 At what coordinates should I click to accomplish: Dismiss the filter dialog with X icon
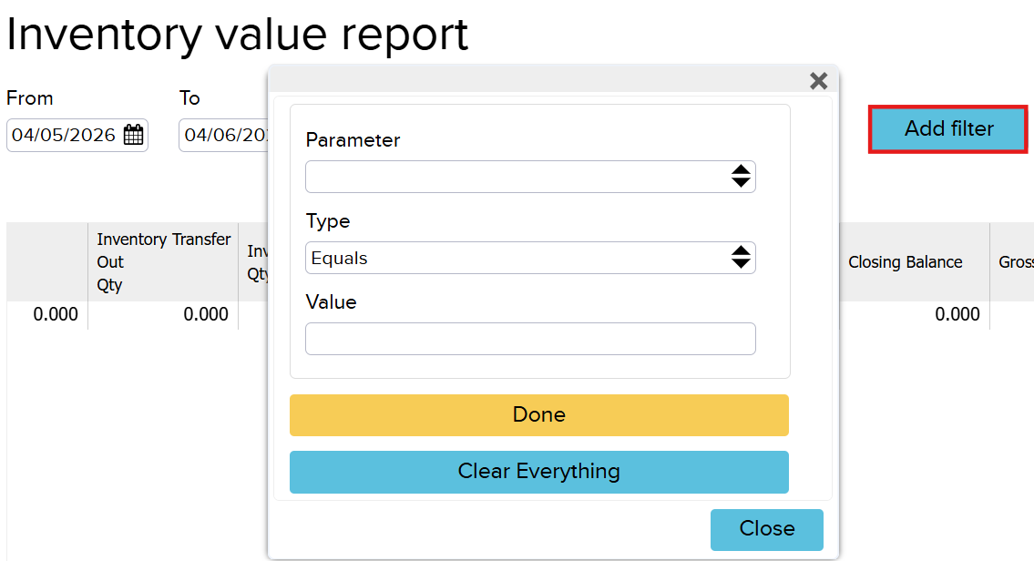click(x=818, y=81)
